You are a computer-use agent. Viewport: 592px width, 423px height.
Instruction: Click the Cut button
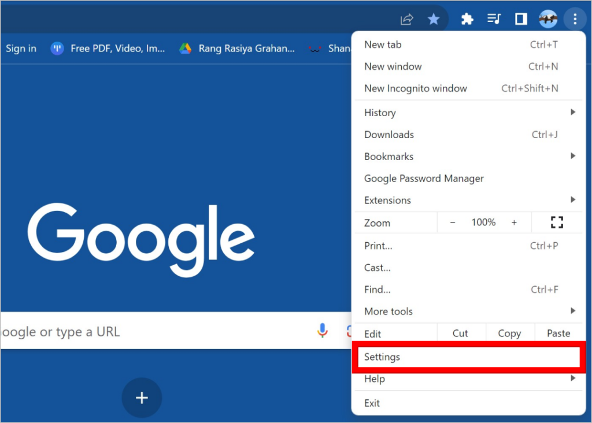pos(461,333)
